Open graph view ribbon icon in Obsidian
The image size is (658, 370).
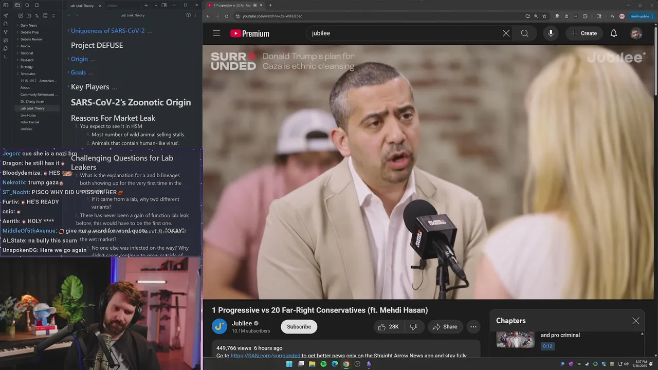6,32
